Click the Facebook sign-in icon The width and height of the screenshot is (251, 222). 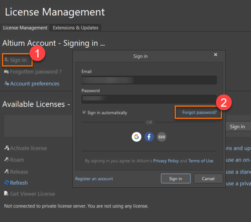tap(149, 137)
